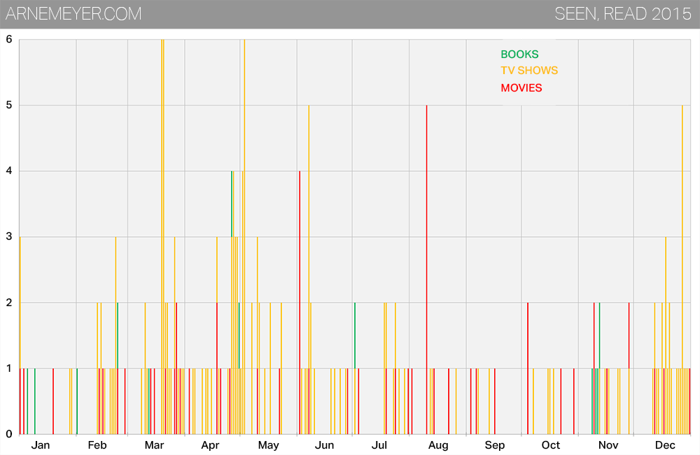Click the Mar month label

pos(154,445)
